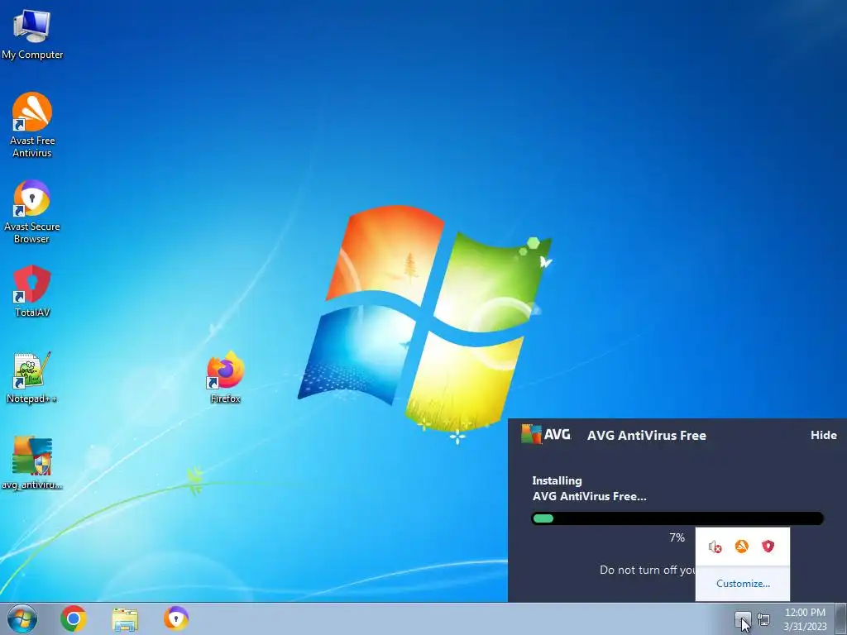Click the 7% progress value
Screen dimensions: 847x635
(x=677, y=537)
